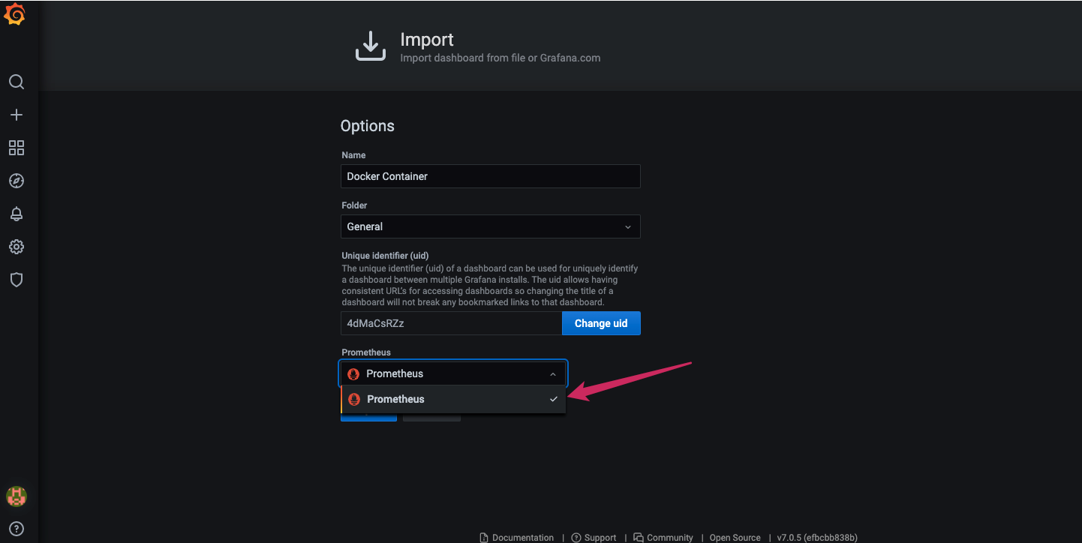
Task: Open the Server Admin shield icon
Action: (17, 280)
